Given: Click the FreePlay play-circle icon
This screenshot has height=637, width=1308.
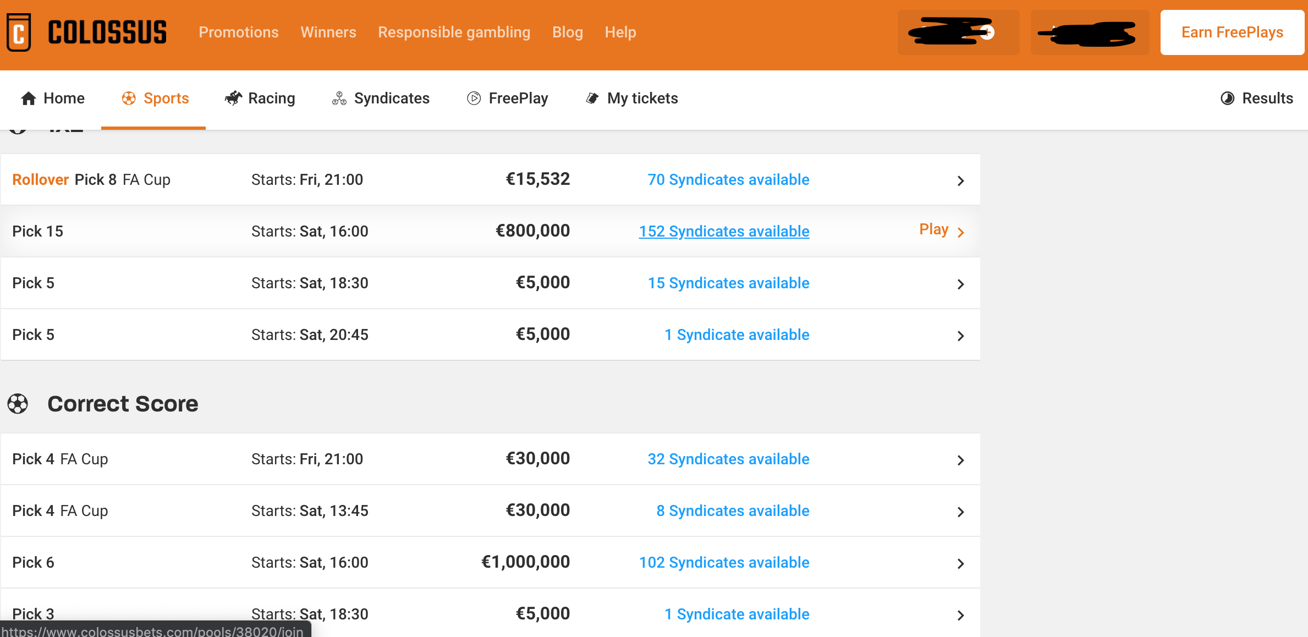Looking at the screenshot, I should [x=474, y=98].
